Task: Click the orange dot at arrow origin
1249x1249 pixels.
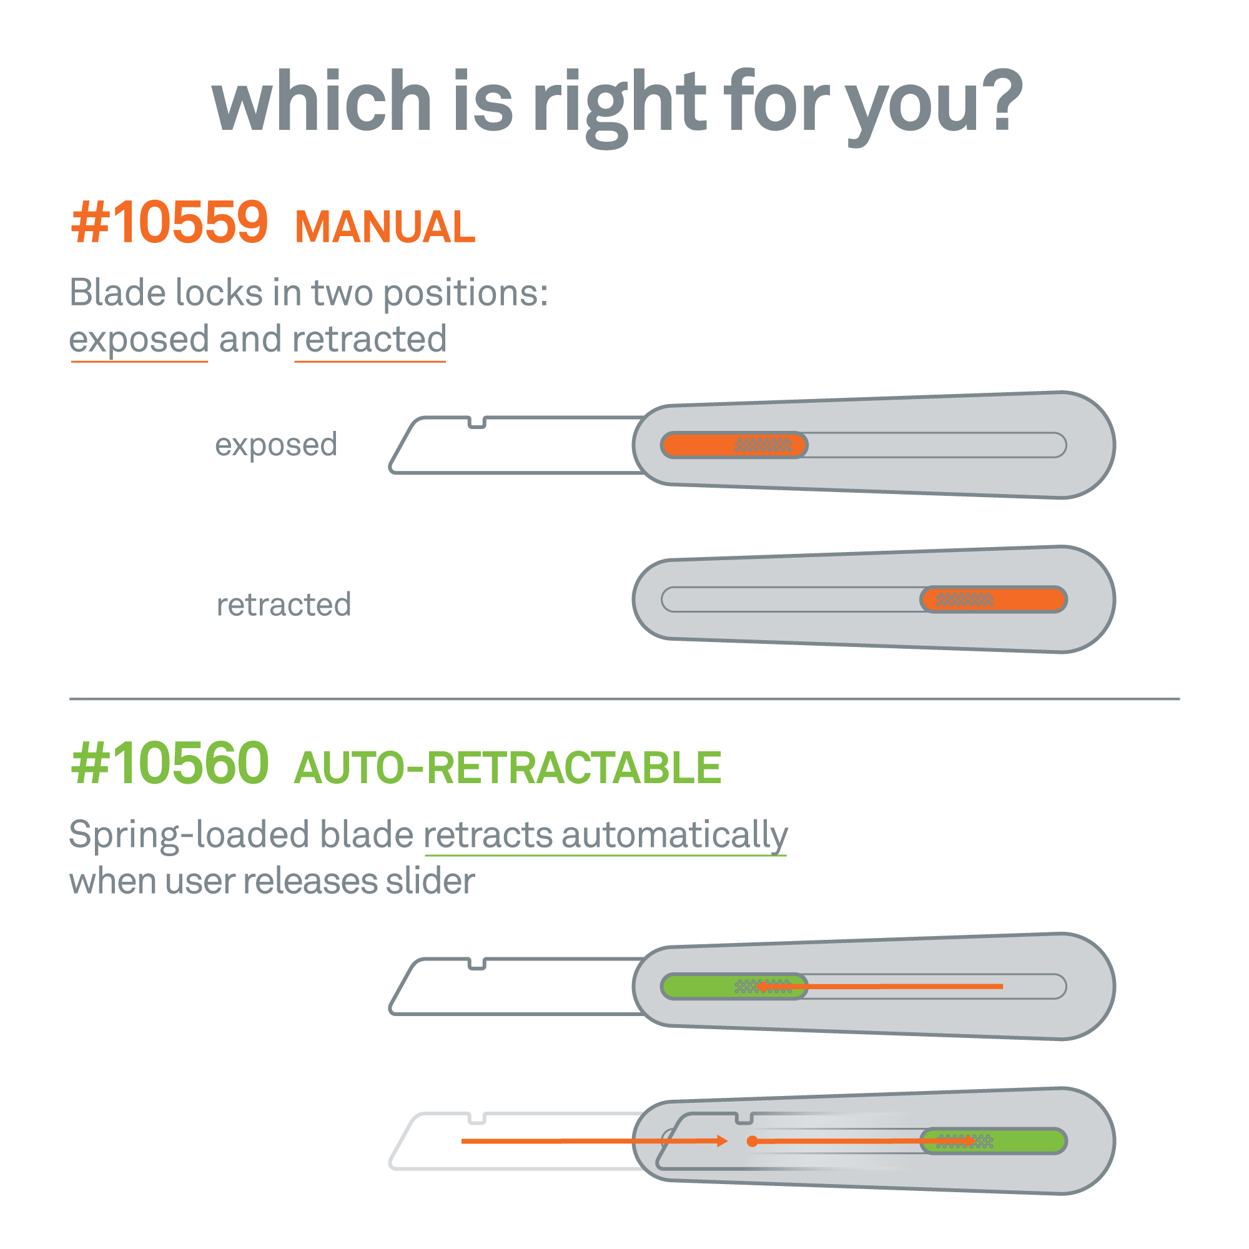Action: click(752, 1142)
